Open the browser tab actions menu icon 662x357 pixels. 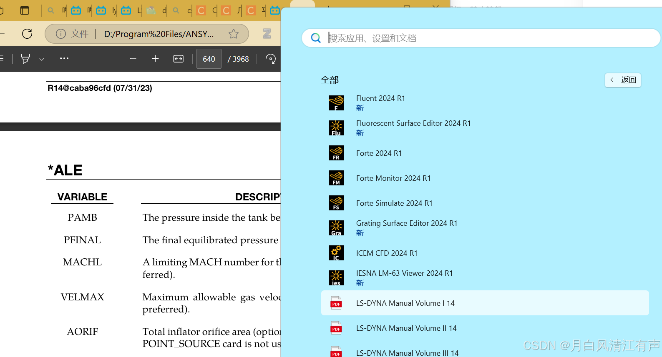25,10
